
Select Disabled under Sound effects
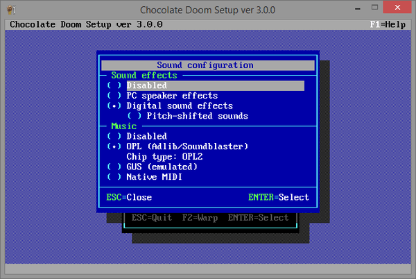click(206, 85)
